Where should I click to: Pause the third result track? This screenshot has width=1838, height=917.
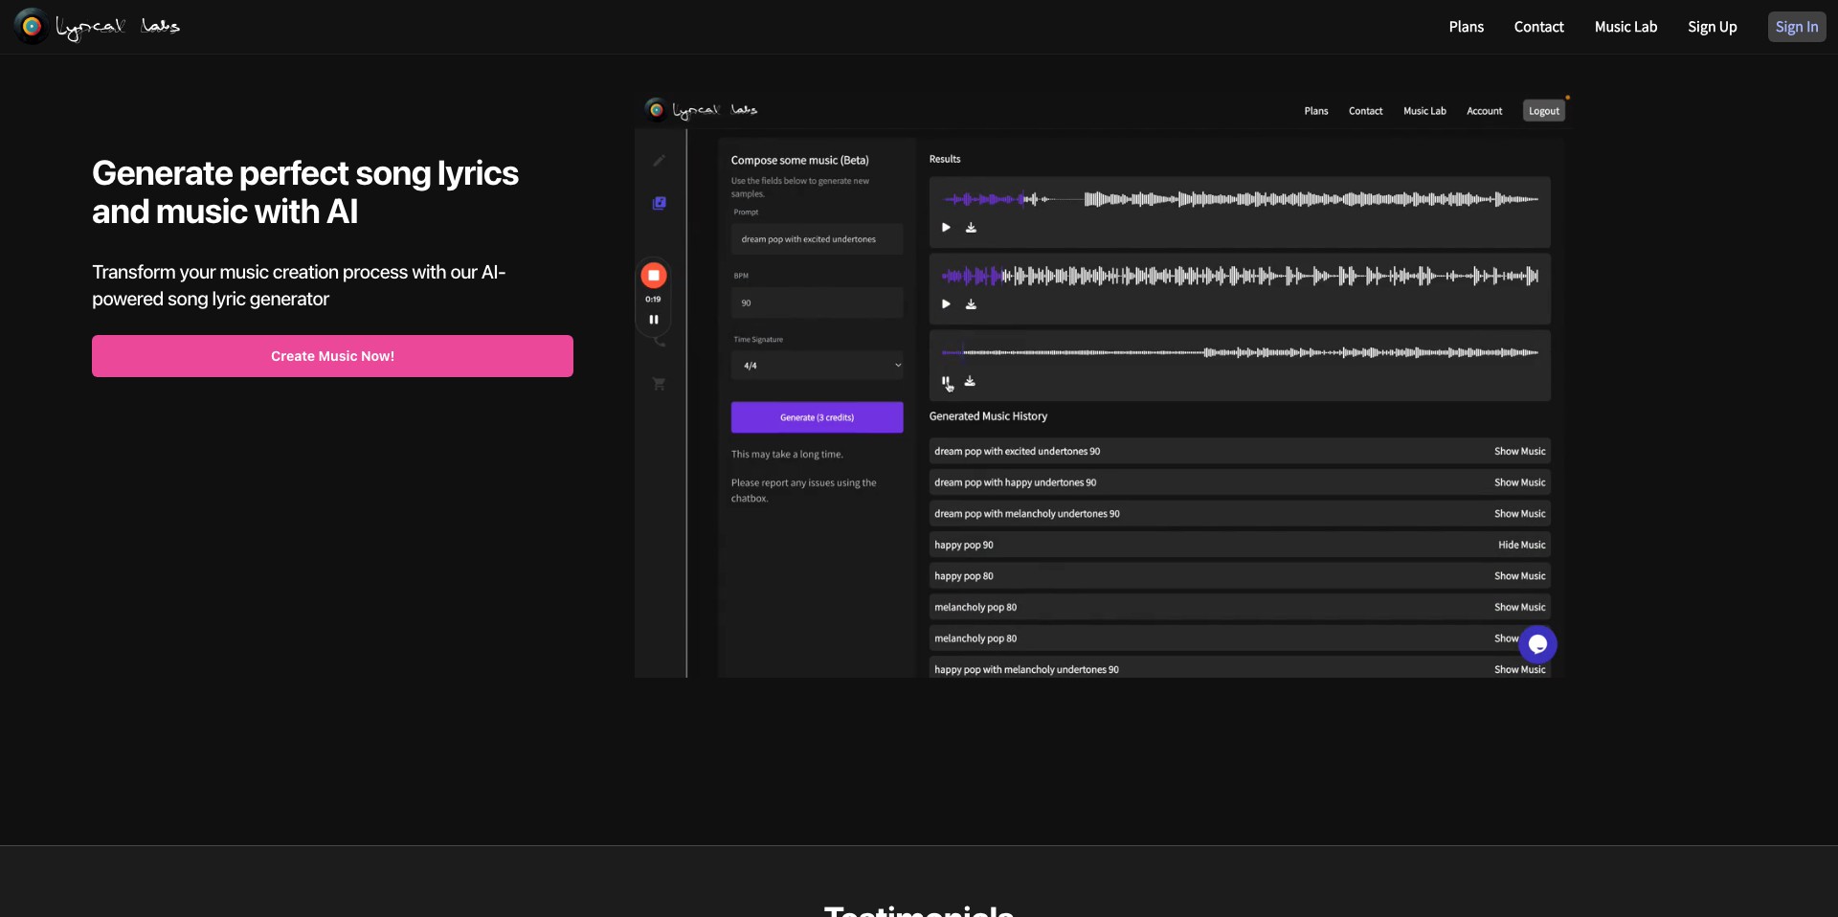946,381
